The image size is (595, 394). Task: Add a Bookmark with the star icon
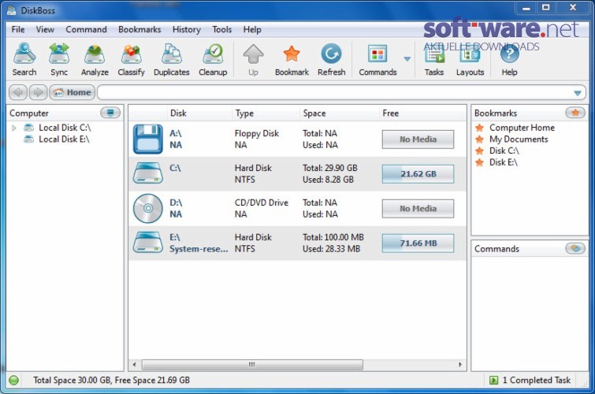[x=292, y=60]
